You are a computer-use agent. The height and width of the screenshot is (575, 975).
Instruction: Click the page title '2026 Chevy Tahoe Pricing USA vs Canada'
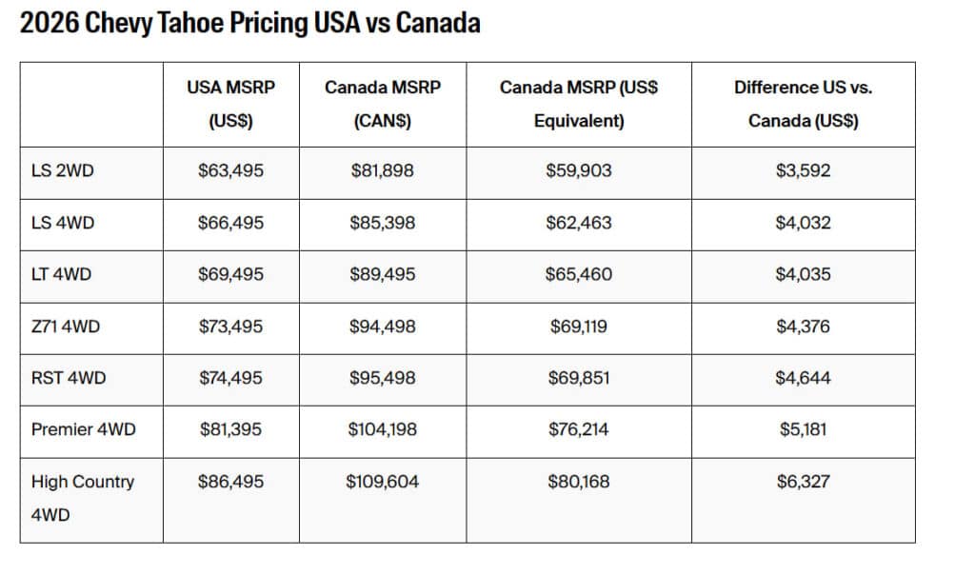tap(249, 23)
